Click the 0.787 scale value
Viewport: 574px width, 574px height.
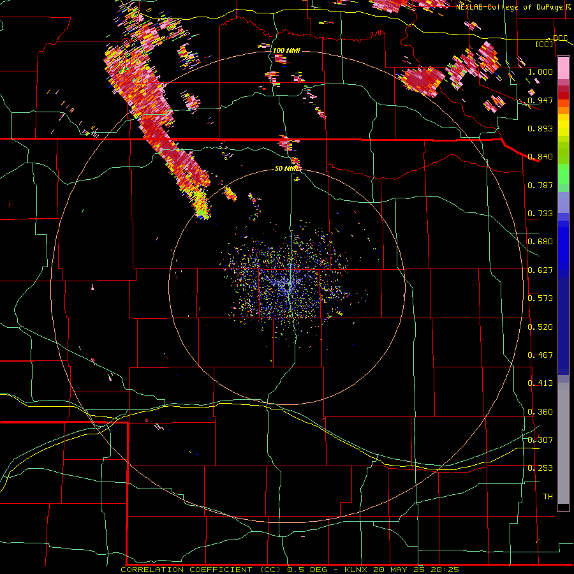pos(540,185)
